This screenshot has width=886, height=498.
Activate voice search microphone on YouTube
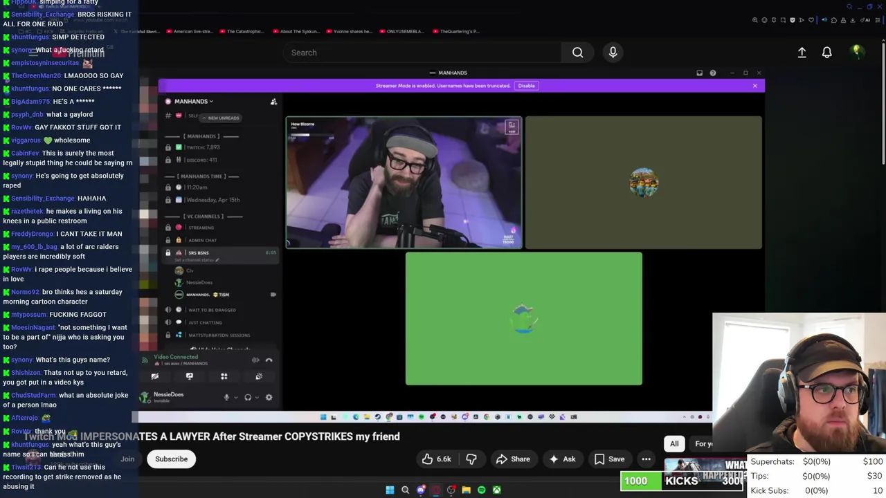[x=613, y=53]
